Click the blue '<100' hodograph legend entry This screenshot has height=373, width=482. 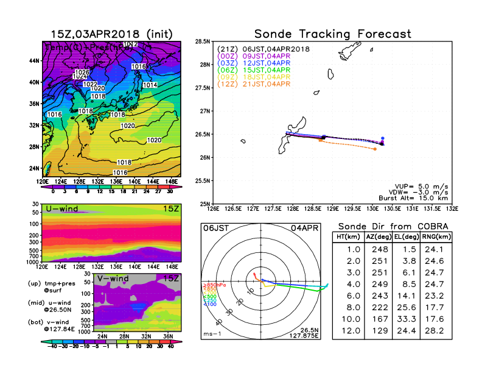[209, 304]
